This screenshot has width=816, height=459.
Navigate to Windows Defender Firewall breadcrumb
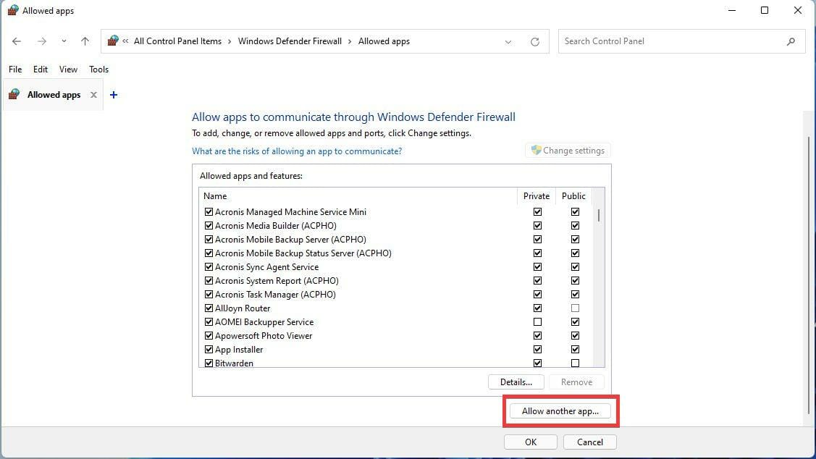coord(290,41)
